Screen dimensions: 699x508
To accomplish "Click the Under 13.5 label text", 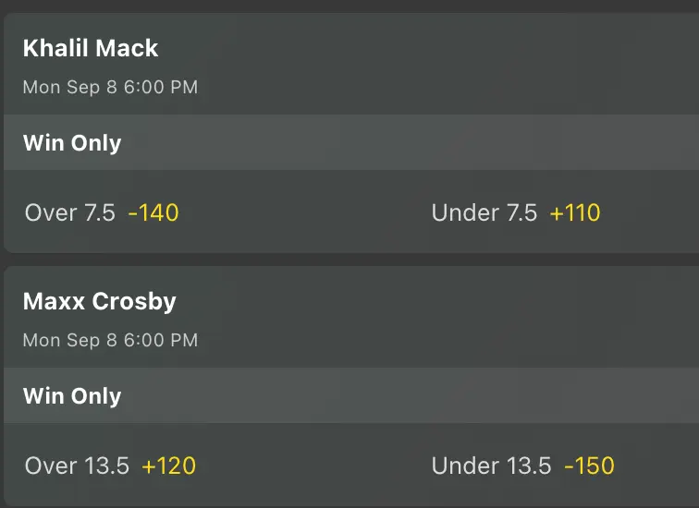I will coord(491,466).
